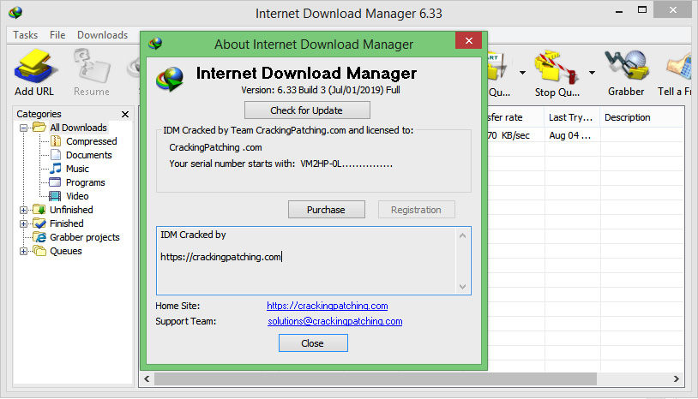The image size is (698, 399).
Task: Open the Downloads menu
Action: click(102, 34)
